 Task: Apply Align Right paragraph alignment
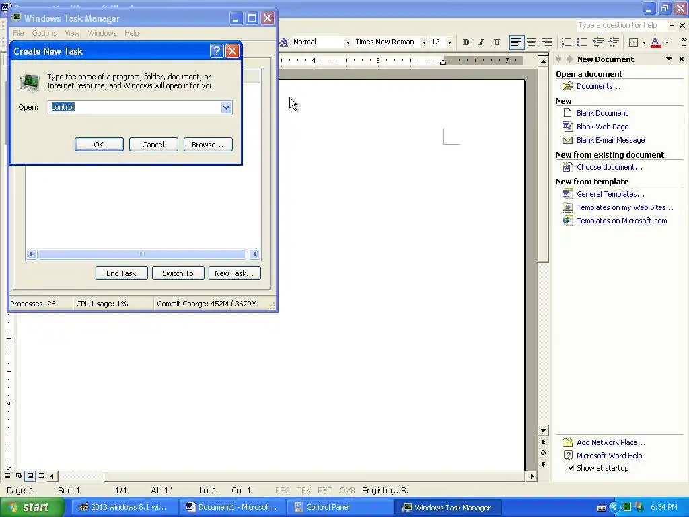pos(546,42)
